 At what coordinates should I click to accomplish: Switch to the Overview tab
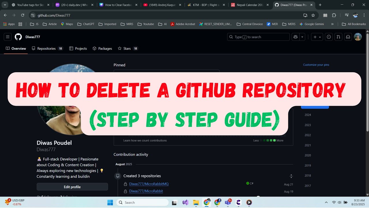click(x=16, y=49)
